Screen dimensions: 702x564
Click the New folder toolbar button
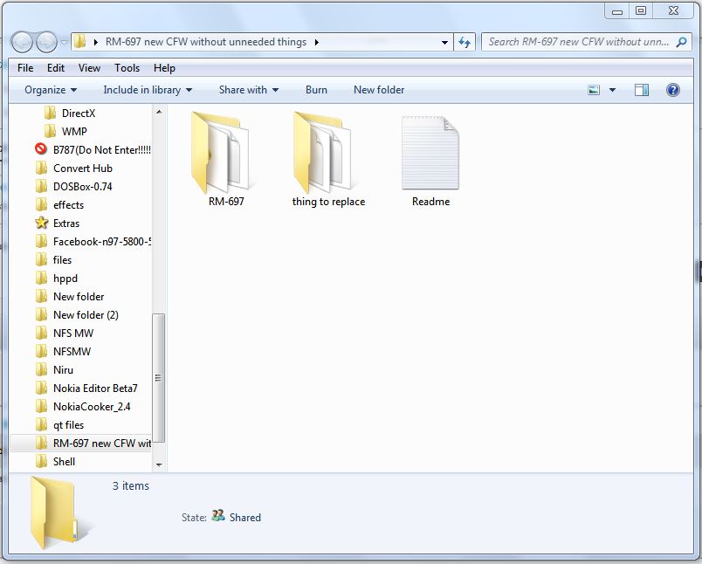(379, 90)
